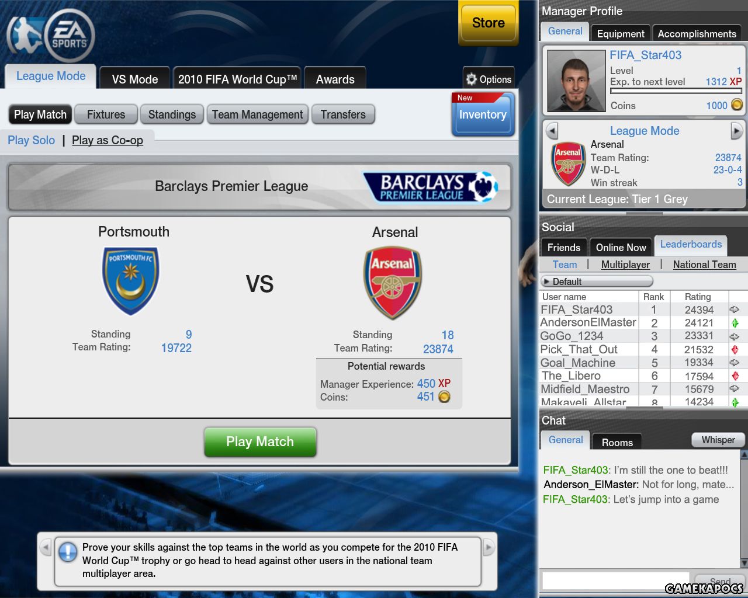Show the previous tip with left arrow
Screen dimensions: 748x598
46,548
